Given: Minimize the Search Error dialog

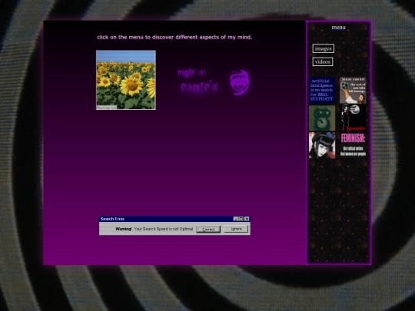Looking at the screenshot, I should (x=236, y=219).
